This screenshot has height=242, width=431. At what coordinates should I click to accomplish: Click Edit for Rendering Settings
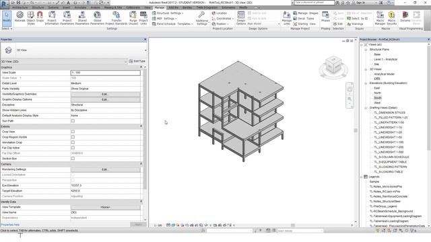(x=106, y=169)
